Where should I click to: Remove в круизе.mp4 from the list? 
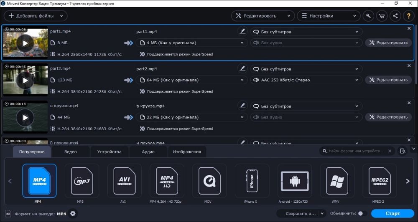[409, 103]
